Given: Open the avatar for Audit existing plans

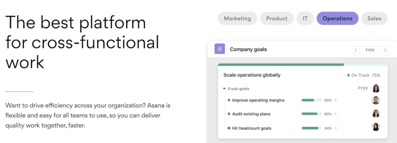Looking at the screenshot, I should (x=376, y=114).
